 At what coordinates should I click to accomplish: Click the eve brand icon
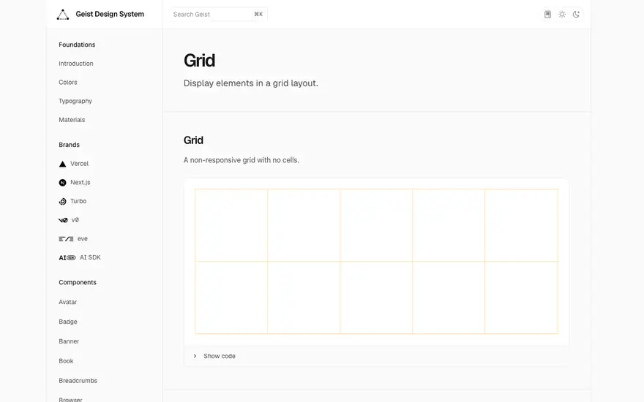[66, 239]
